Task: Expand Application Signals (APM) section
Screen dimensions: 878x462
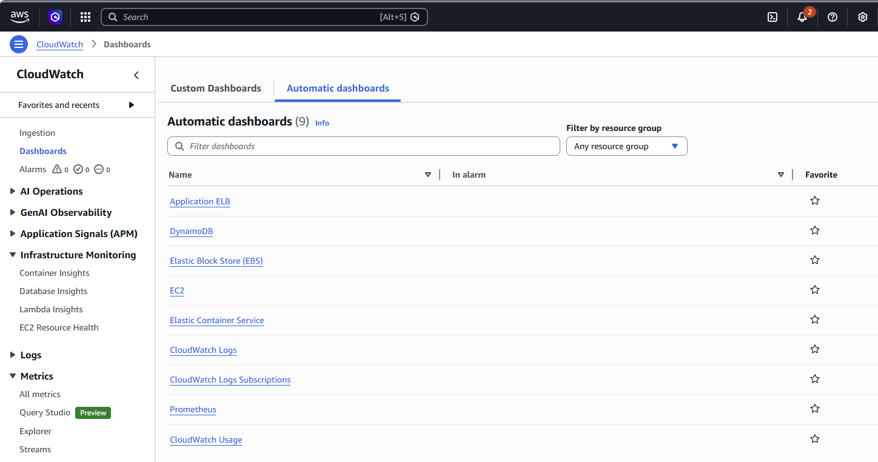Action: (x=13, y=233)
